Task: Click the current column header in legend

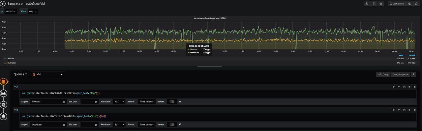Action: [x=412, y=55]
